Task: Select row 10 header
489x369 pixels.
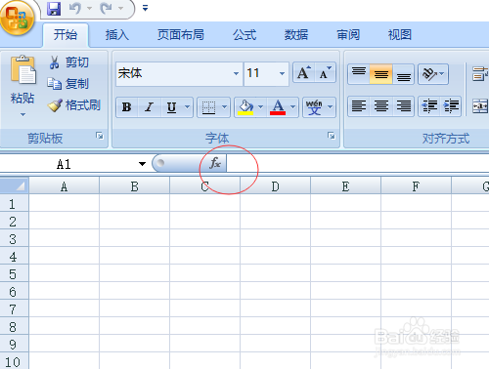Action: [x=14, y=361]
